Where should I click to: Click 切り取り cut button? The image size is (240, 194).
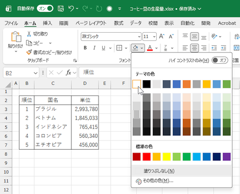[37, 34]
